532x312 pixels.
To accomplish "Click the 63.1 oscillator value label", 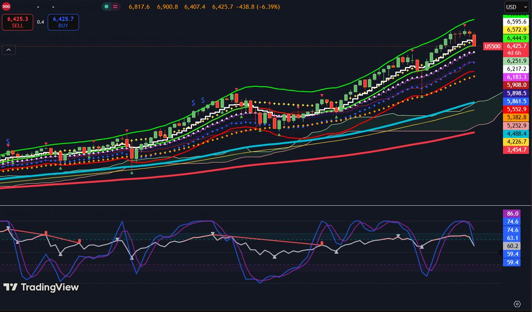I will [x=512, y=238].
